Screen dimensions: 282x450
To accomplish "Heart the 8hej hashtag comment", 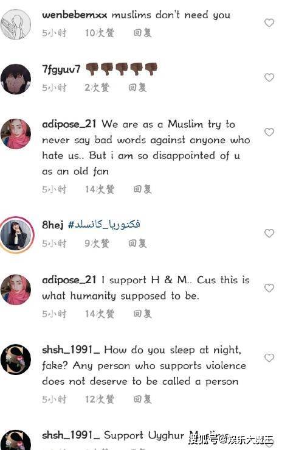I will tap(269, 233).
